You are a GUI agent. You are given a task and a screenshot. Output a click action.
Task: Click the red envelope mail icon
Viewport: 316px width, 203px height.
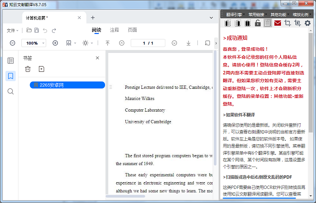278,23
